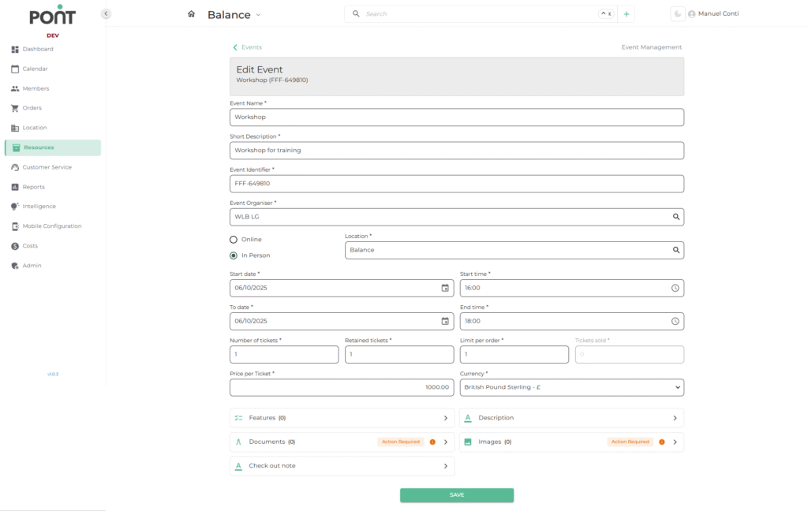Image resolution: width=808 pixels, height=511 pixels.
Task: Toggle dark mode with the moon icon
Action: click(x=677, y=13)
